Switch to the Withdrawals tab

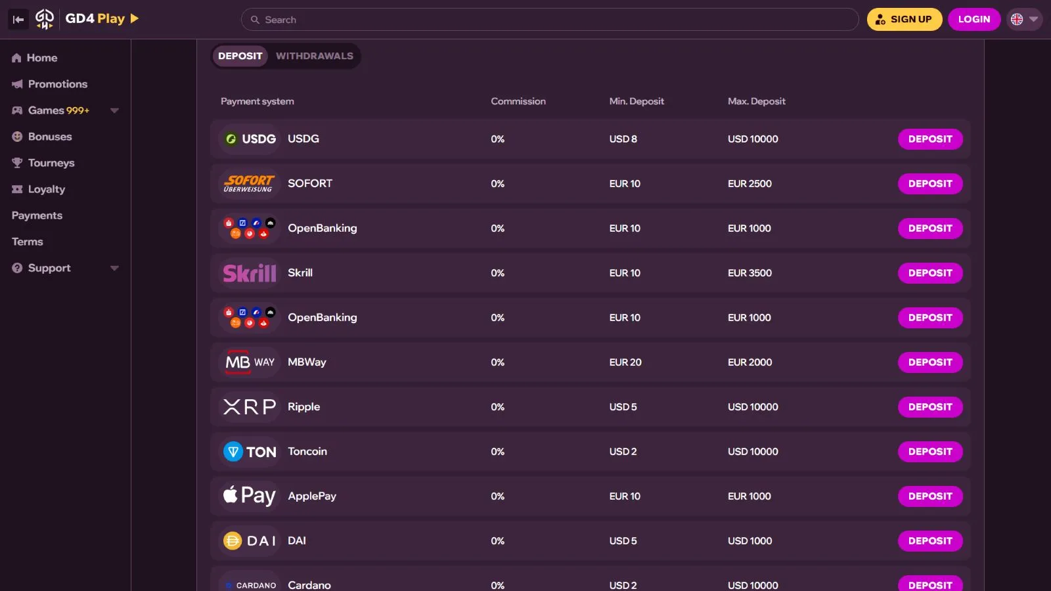point(314,56)
